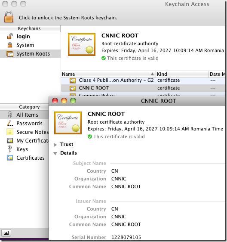Click the green valid checkmark in main window

104,58
